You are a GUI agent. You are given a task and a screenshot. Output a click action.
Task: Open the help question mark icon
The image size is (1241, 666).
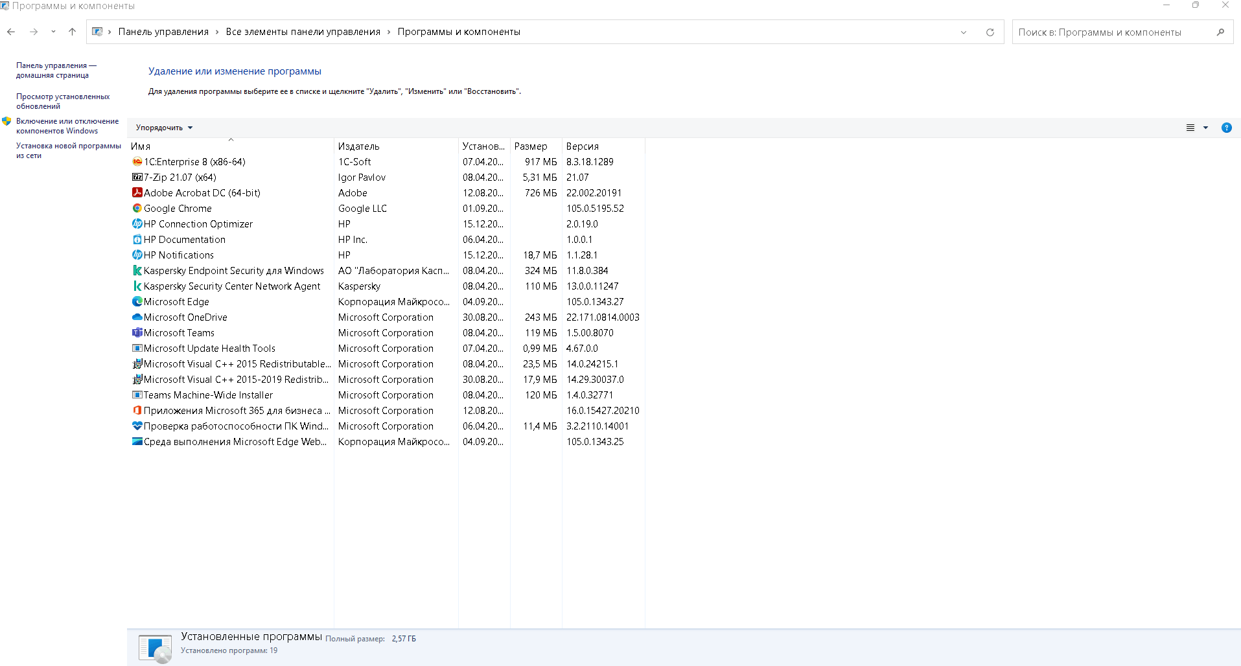(x=1227, y=128)
